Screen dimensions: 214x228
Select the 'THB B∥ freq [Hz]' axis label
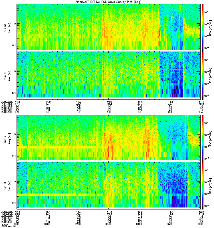pos(7,76)
